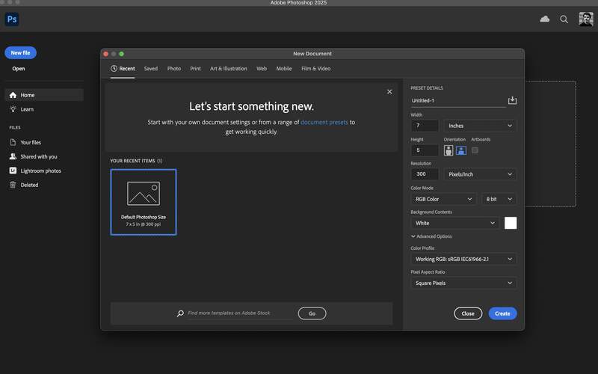This screenshot has width=598, height=374.
Task: Click the Learn lightbulb icon
Action: point(13,109)
